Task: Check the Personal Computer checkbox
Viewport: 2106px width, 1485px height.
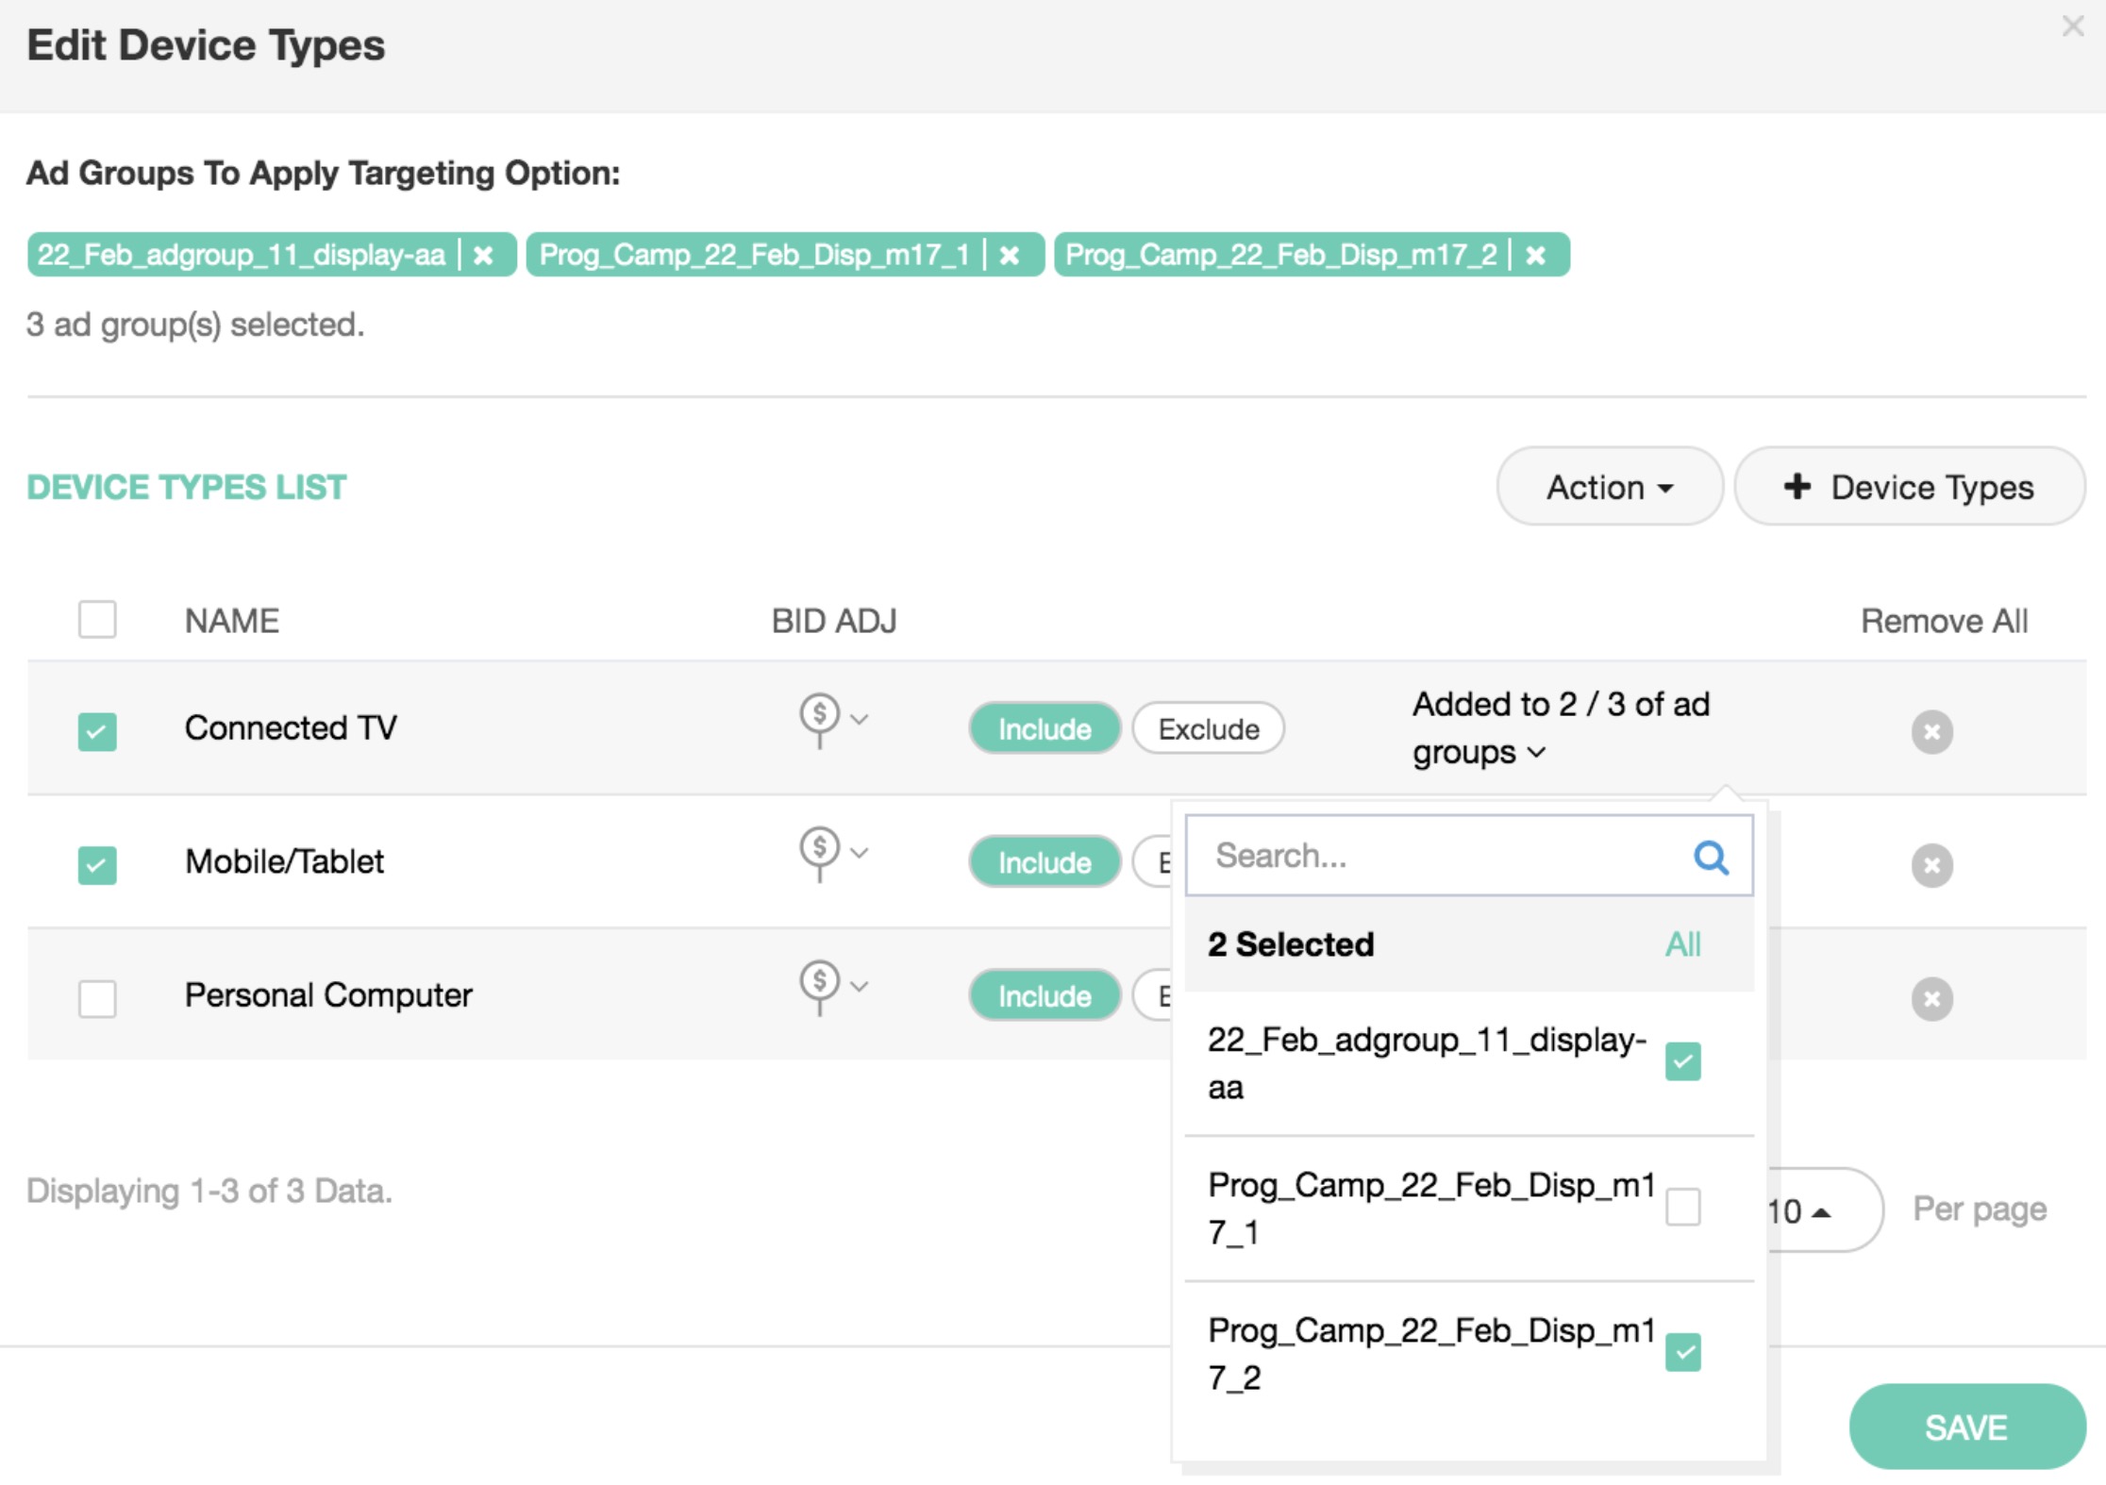Action: pos(97,998)
